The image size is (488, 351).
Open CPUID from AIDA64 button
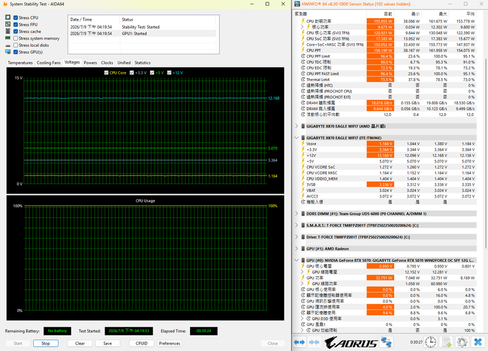tap(141, 344)
